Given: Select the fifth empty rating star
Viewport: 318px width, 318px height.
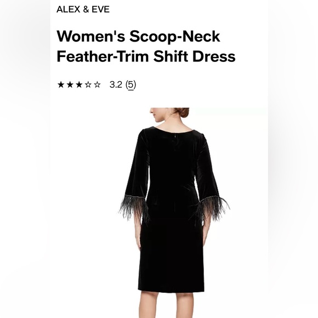Looking at the screenshot, I should coord(98,84).
